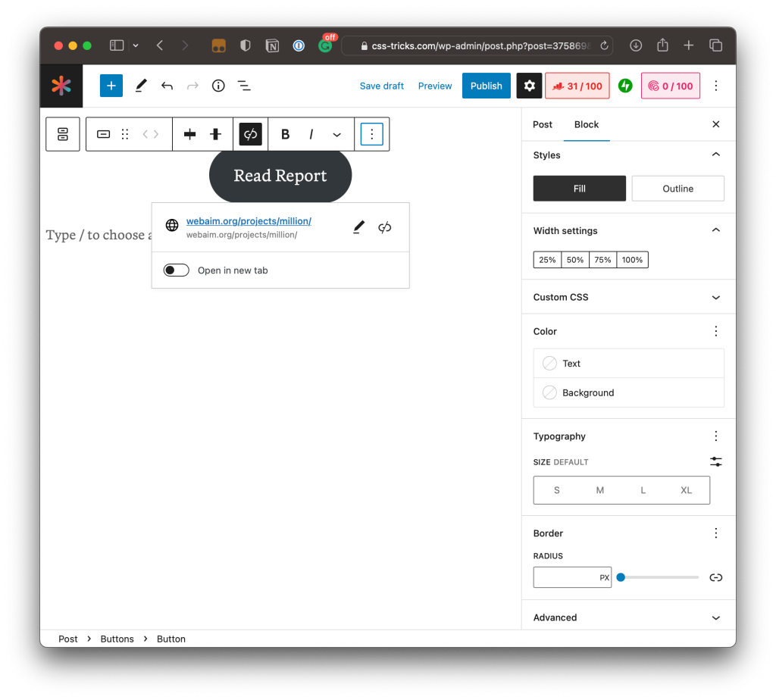Go to Post in the breadcrumb
Screen dimensions: 776x700
click(x=67, y=639)
